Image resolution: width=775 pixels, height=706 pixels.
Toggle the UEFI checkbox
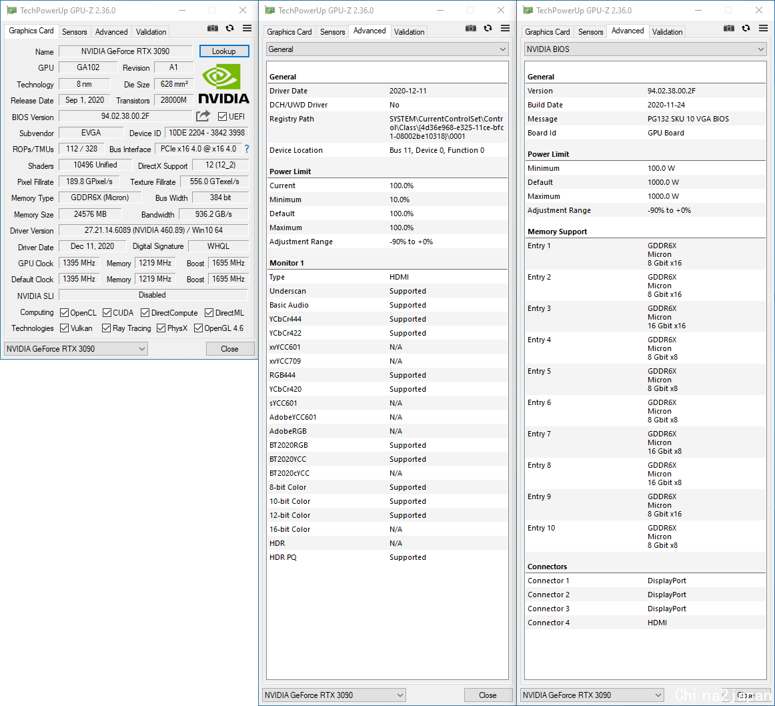pos(222,117)
